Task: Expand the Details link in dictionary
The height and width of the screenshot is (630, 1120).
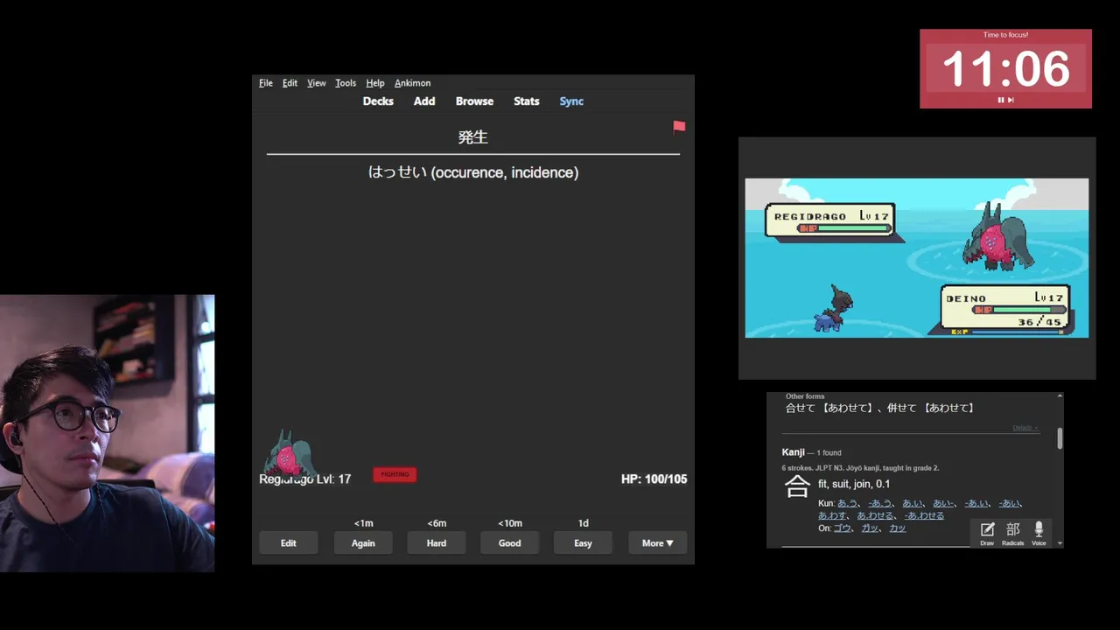Action: (x=1025, y=428)
